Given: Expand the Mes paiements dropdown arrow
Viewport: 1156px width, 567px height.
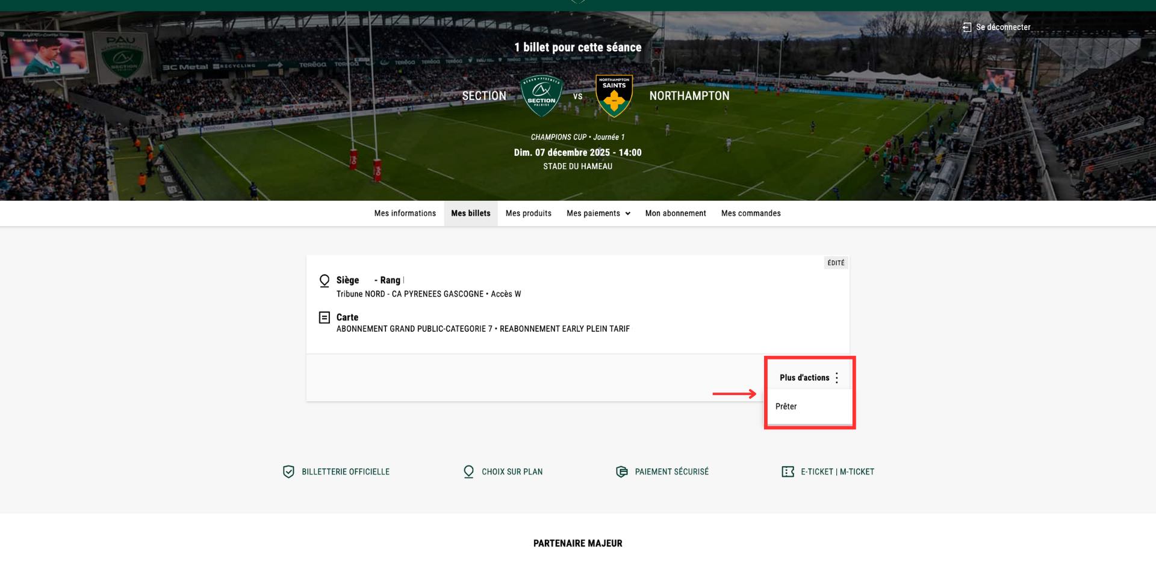Looking at the screenshot, I should (x=628, y=213).
